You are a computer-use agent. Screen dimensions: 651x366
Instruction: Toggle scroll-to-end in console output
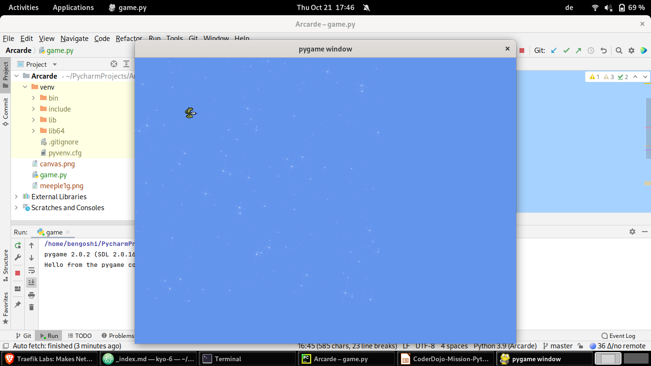pos(31,282)
